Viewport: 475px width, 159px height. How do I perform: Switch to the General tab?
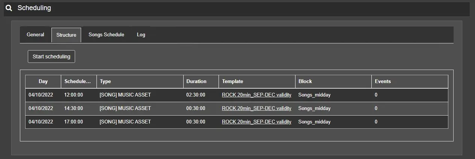pyautogui.click(x=35, y=35)
